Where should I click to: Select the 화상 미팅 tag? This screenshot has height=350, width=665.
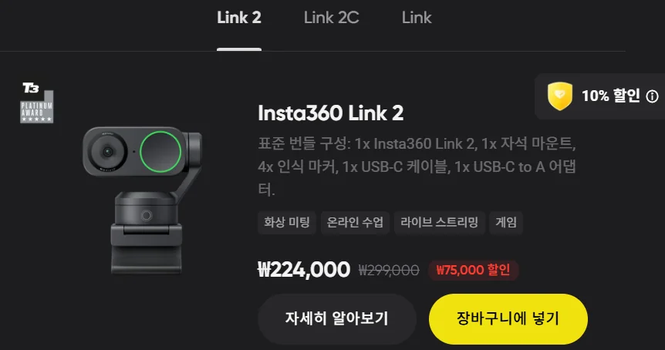click(287, 223)
